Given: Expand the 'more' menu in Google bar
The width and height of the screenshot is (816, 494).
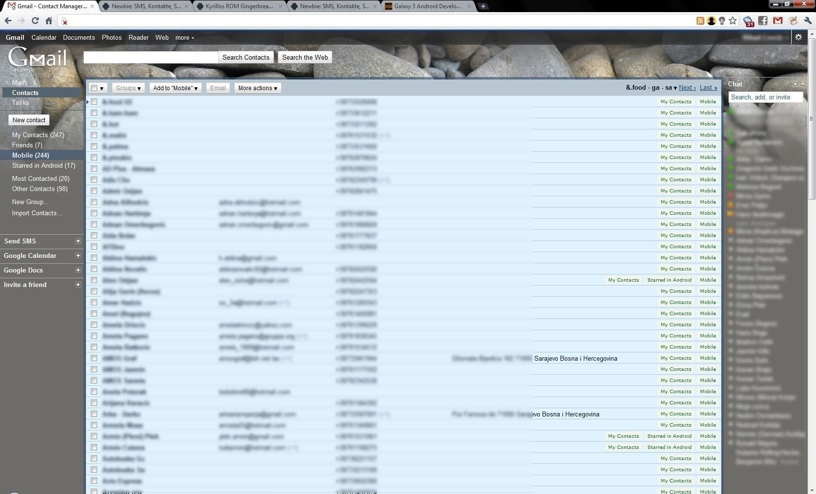Looking at the screenshot, I should [x=185, y=38].
